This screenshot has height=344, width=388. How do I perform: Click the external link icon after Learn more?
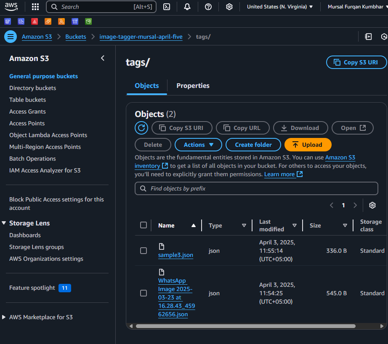pyautogui.click(x=300, y=174)
